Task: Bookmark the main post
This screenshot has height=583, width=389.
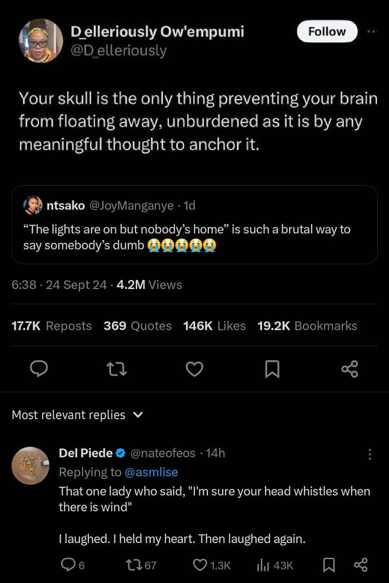Action: pos(272,368)
